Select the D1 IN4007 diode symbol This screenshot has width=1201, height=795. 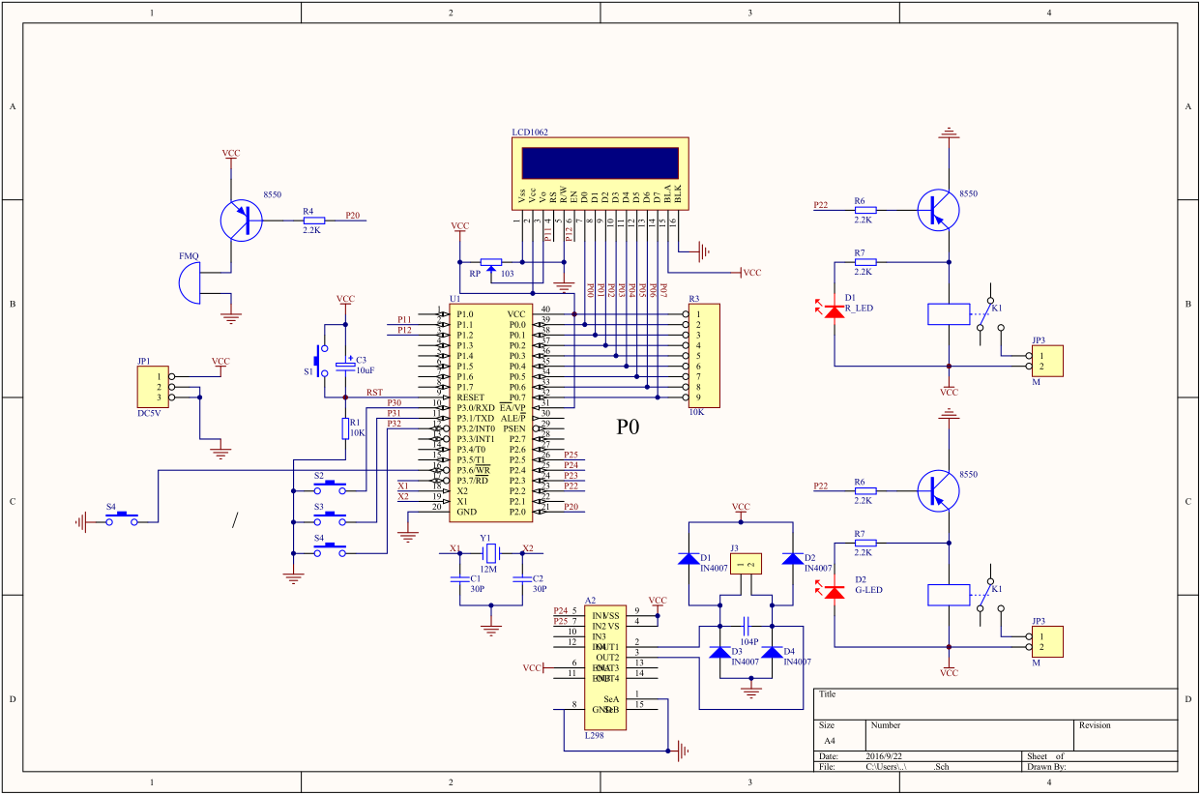[x=688, y=559]
